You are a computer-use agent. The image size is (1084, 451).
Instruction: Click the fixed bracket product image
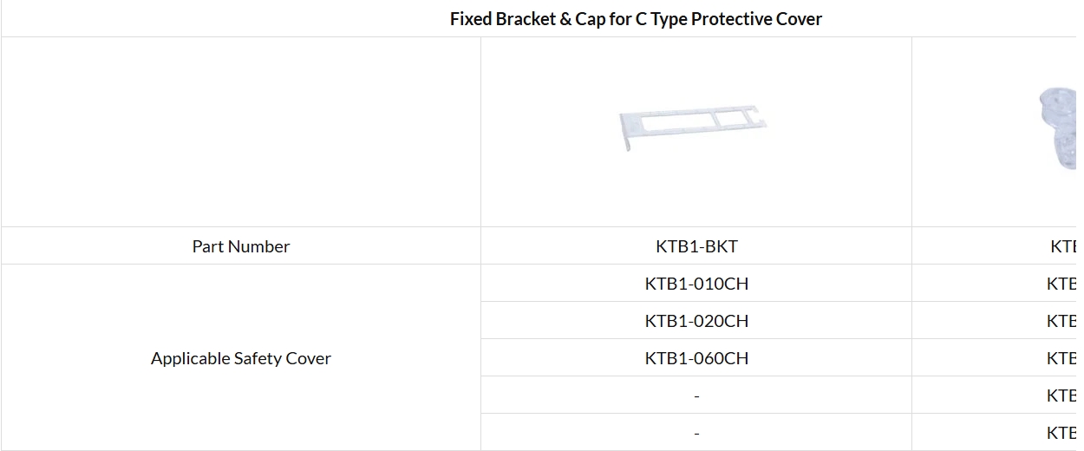pos(694,128)
